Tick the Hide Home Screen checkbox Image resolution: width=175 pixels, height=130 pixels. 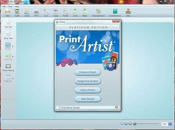click(x=60, y=108)
